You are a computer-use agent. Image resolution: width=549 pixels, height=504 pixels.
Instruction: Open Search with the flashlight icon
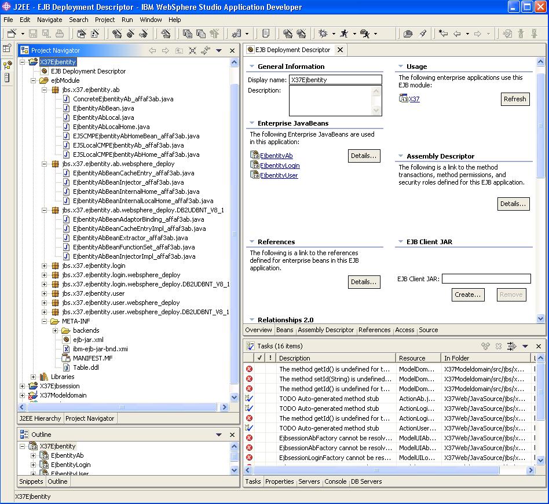[x=423, y=34]
